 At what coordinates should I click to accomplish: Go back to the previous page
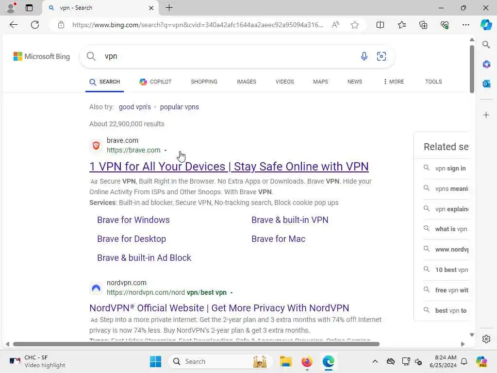coord(13,25)
